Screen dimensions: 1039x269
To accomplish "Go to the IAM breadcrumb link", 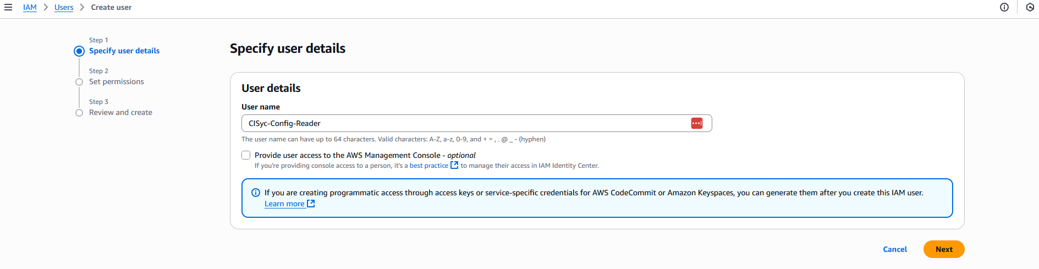I will 30,7.
